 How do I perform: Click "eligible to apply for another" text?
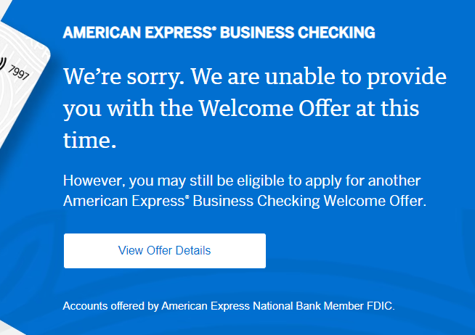click(341, 181)
